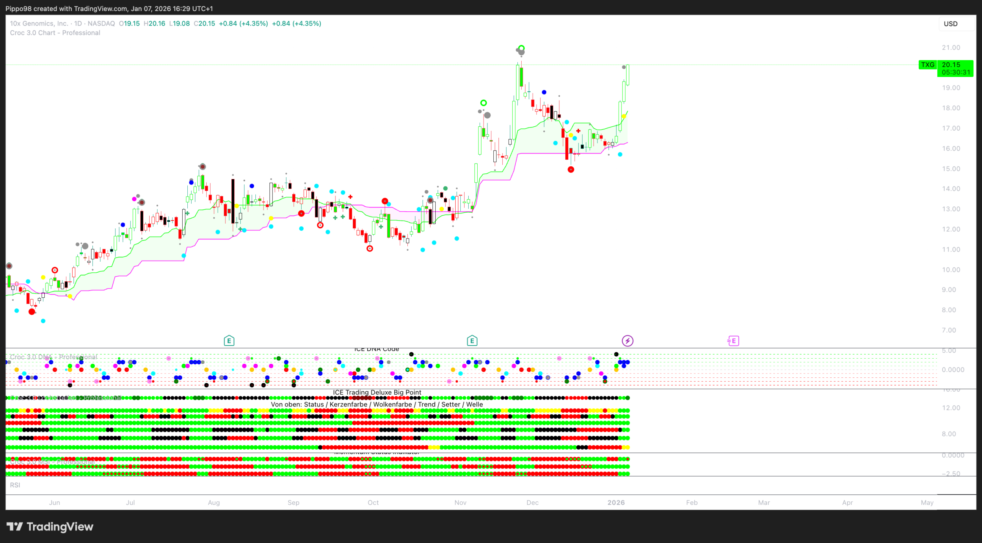Select Croc 3.0 MSI - Professional indicator label
The height and width of the screenshot is (543, 982).
(x=53, y=462)
